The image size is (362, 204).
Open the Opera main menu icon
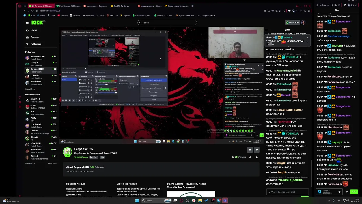point(20,6)
